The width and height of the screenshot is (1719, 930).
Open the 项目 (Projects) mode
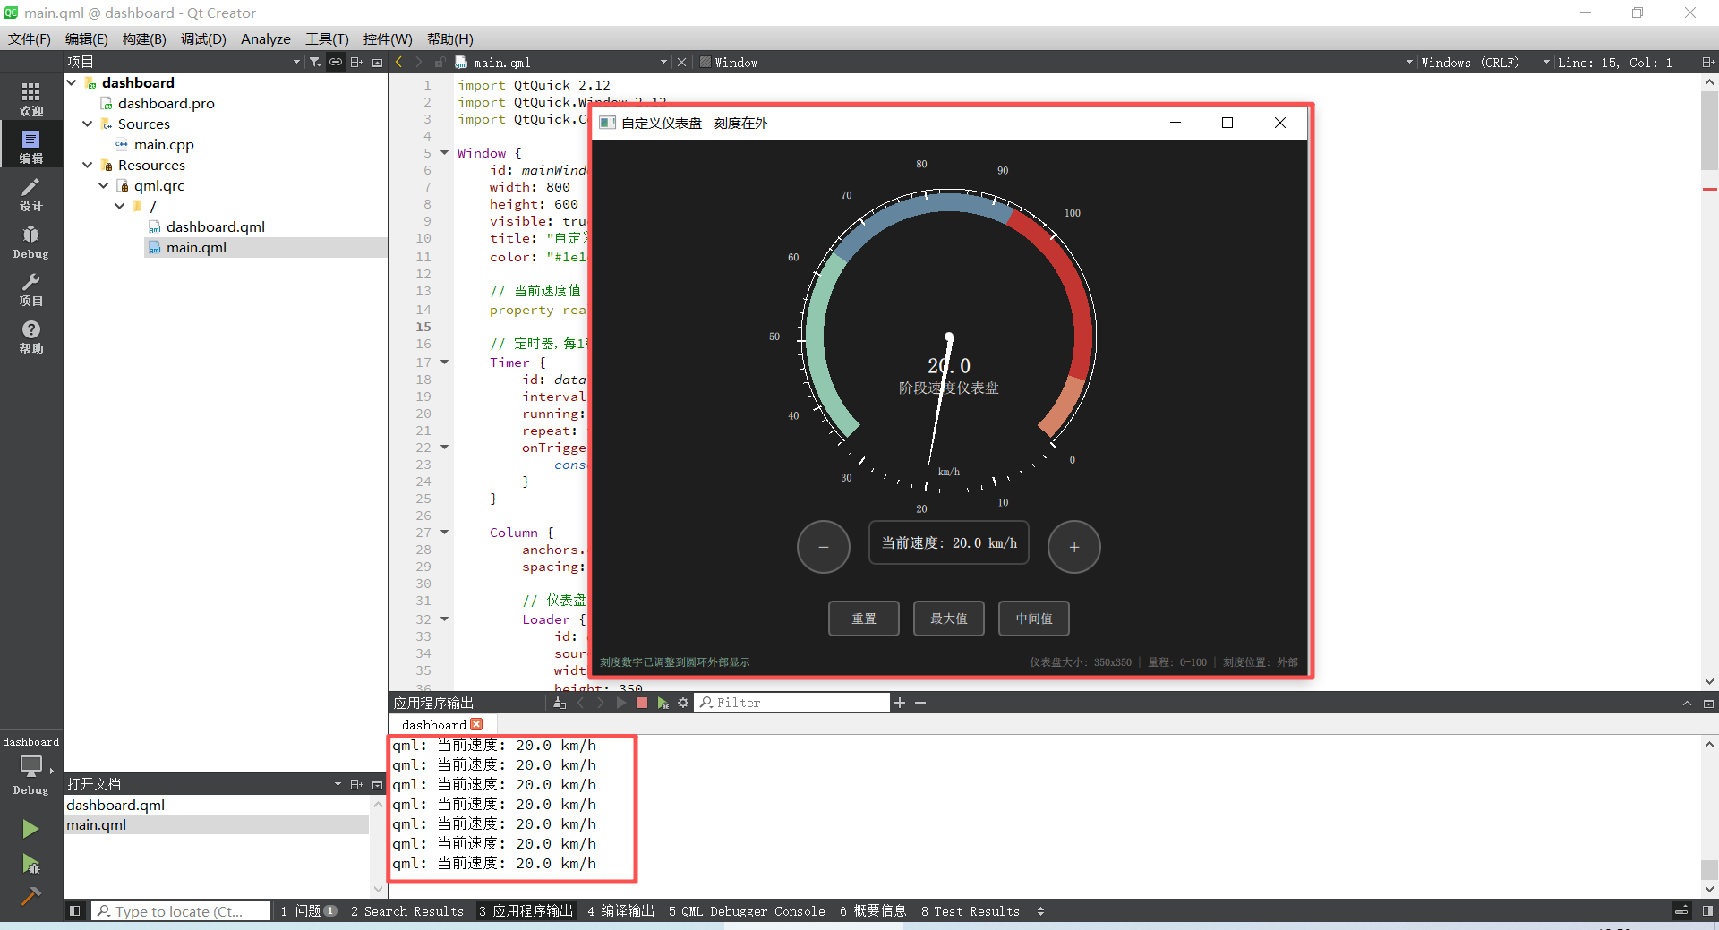31,289
